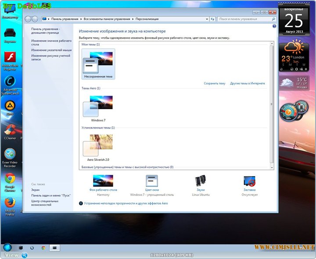Click the blue help question mark icon
316x259 pixels.
pyautogui.click(x=274, y=26)
